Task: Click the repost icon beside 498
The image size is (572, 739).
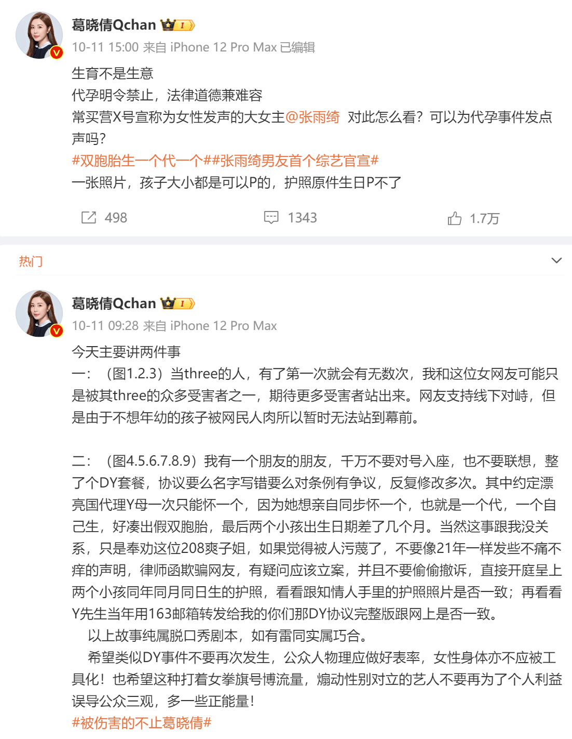Action: 89,218
